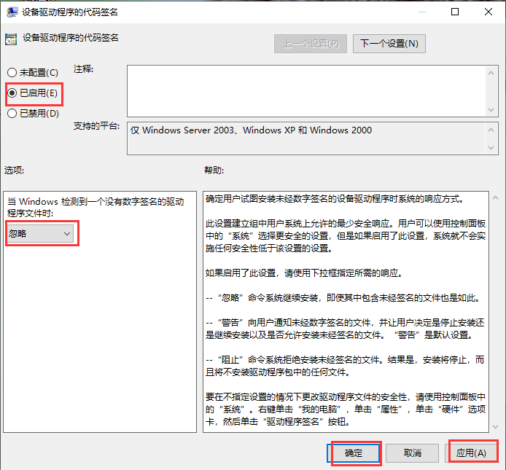
Task: Open the 忽略 dropdown list
Action: 41,233
